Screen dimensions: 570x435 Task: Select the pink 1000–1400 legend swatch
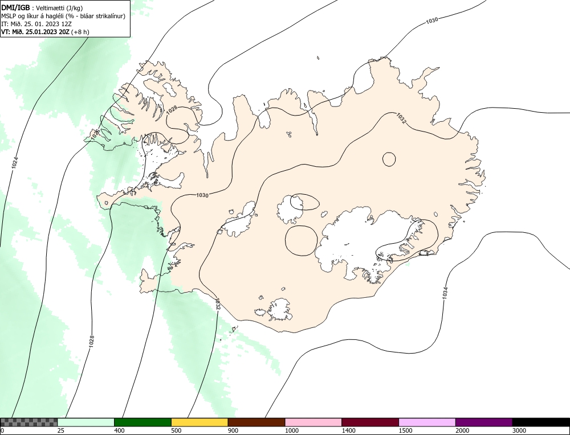point(313,422)
